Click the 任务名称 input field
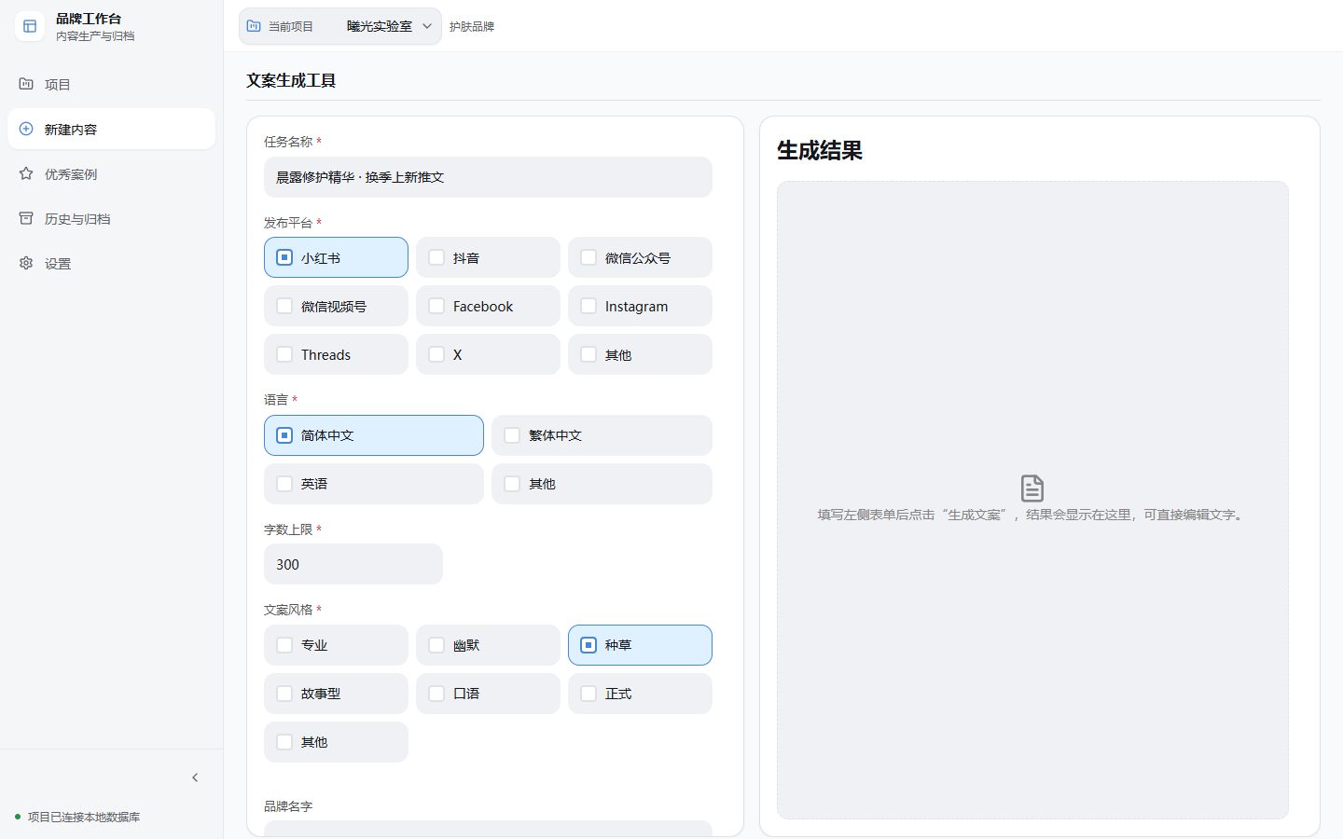Viewport: 1343px width, 839px height. pyautogui.click(x=488, y=177)
